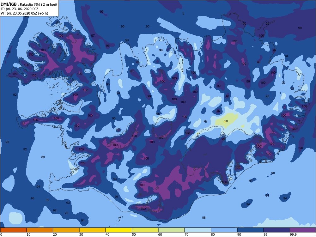Choose the purple 99.9+ legend swatch
This screenshot has height=237, width=316.
click(303, 230)
